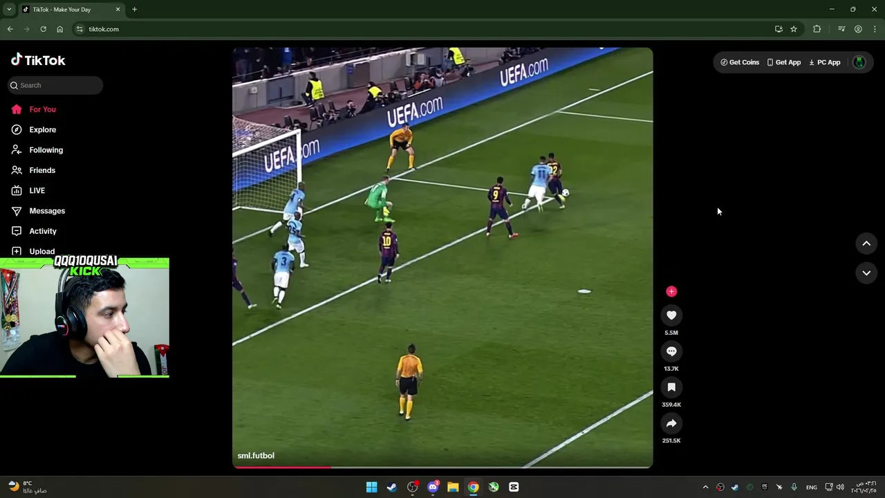Click the PC App download button
Screen dimensions: 885x498
click(x=825, y=62)
